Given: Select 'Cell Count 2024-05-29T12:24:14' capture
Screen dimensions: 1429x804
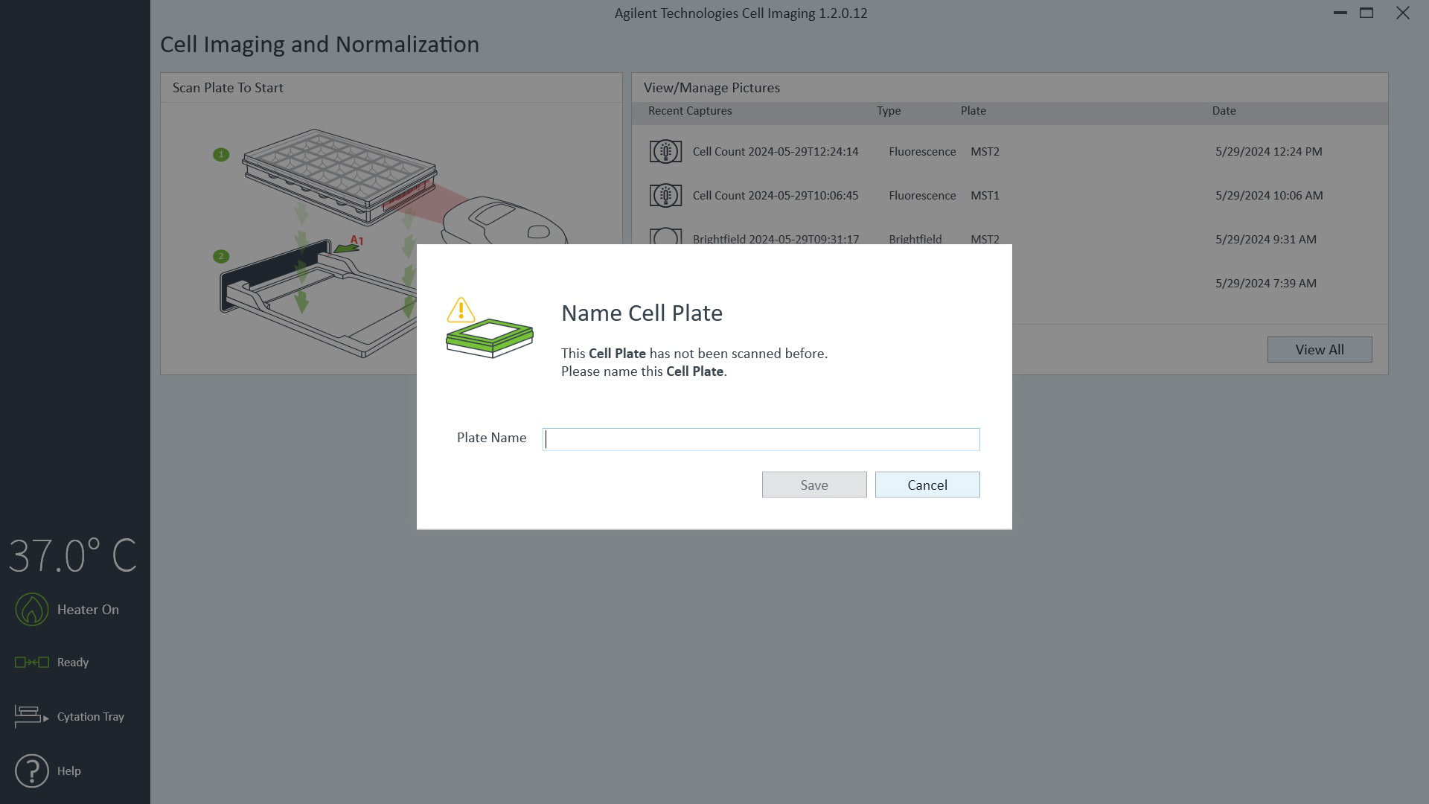Looking at the screenshot, I should coord(776,152).
